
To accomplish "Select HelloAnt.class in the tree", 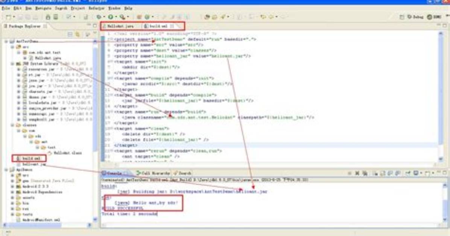I will [x=65, y=153].
